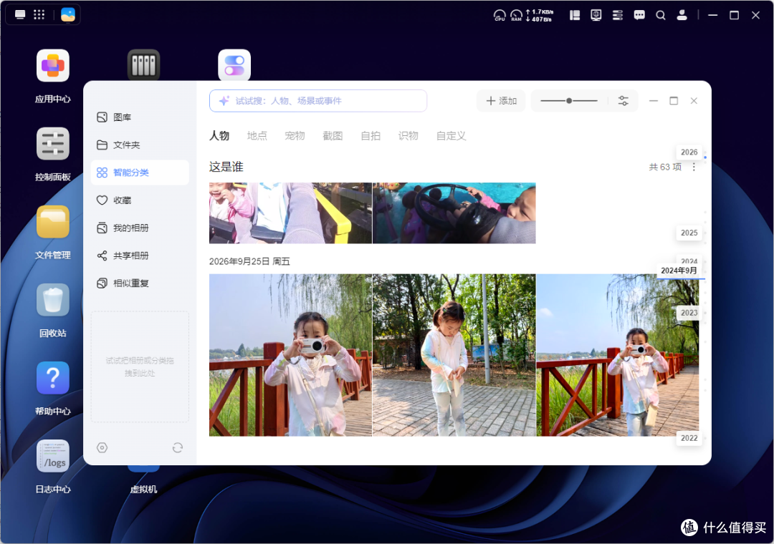Open the 回收站 desktop icon
The image size is (774, 544).
coord(53,300)
